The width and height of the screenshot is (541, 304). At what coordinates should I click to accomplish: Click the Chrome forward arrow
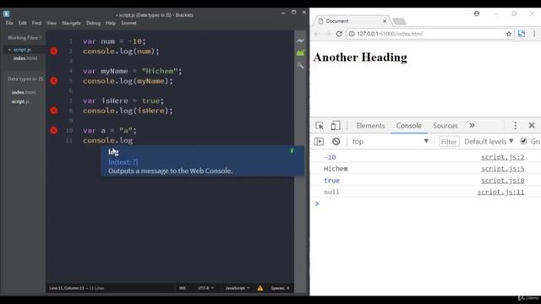[x=328, y=34]
